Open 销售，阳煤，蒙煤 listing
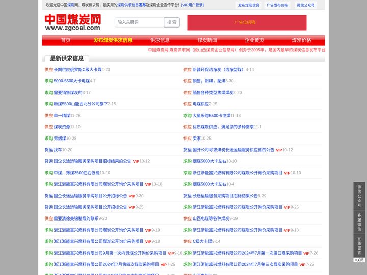 click(x=209, y=81)
